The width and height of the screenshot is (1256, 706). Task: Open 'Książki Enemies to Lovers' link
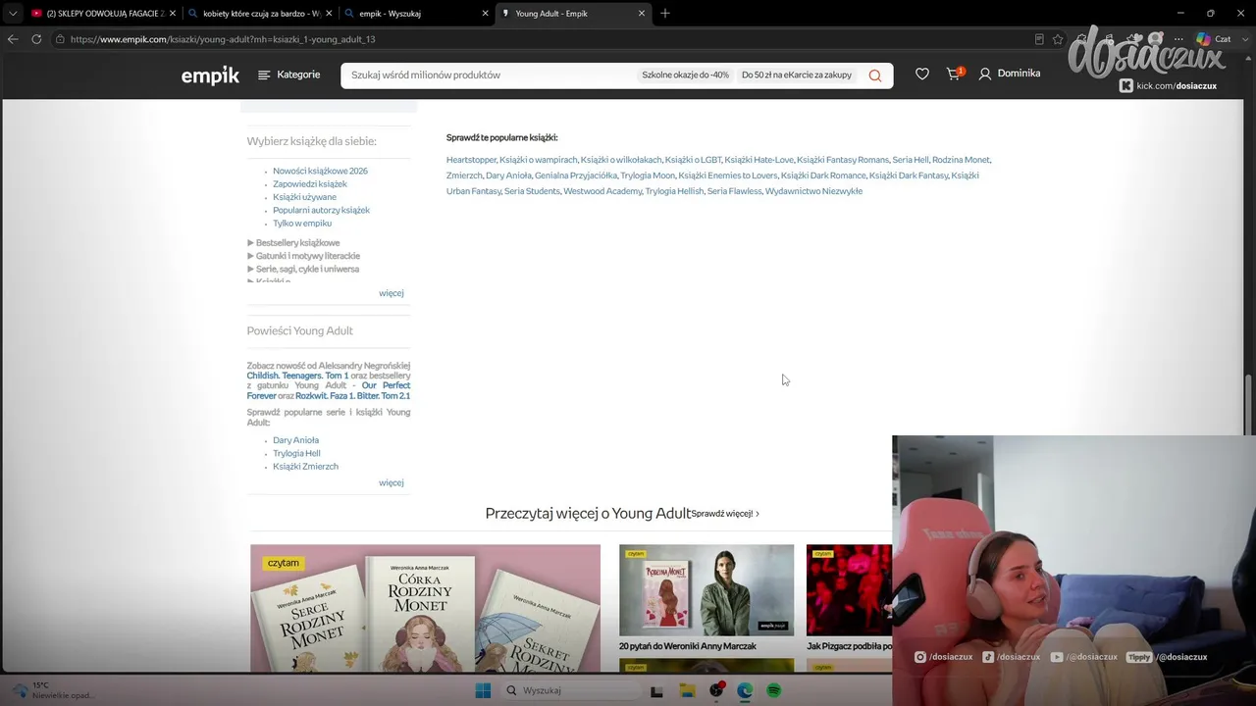coord(728,176)
